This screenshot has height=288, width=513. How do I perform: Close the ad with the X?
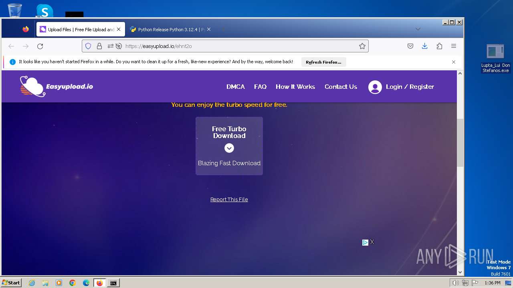(372, 242)
